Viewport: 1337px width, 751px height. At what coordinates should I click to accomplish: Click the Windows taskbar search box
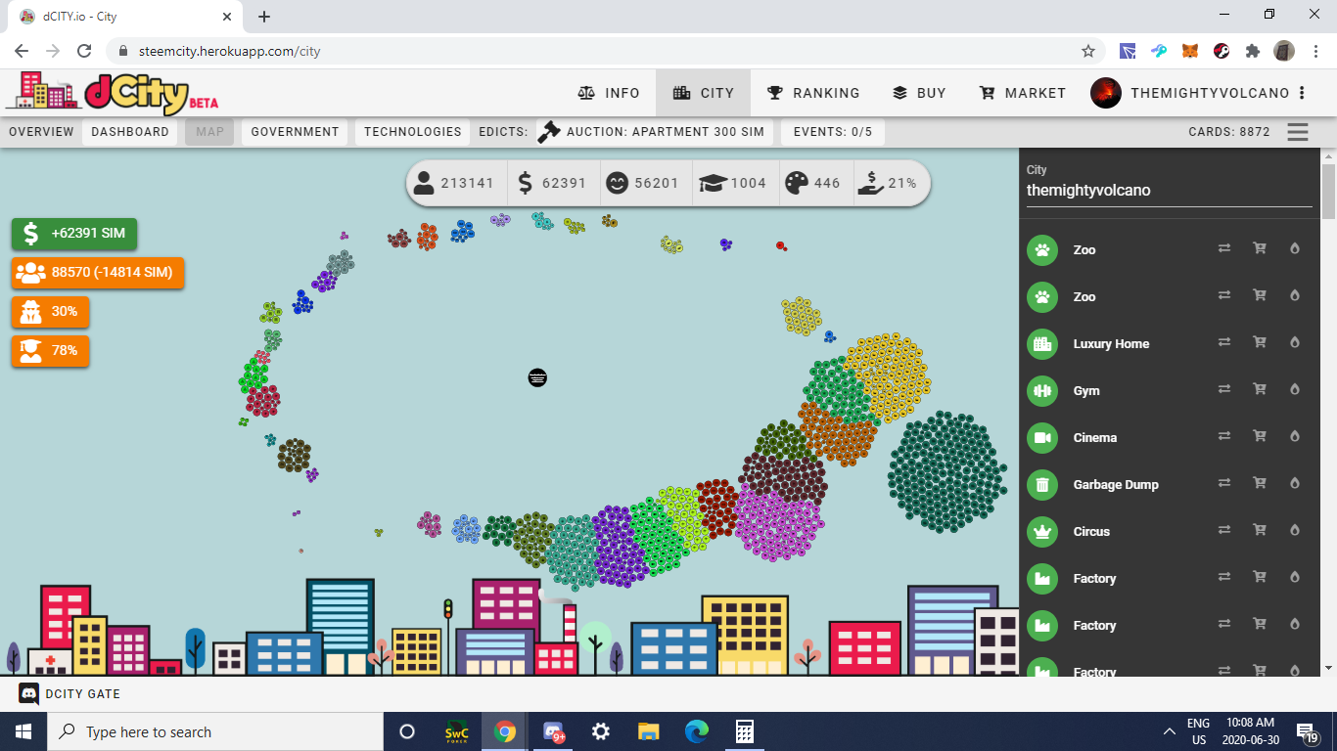coord(215,732)
